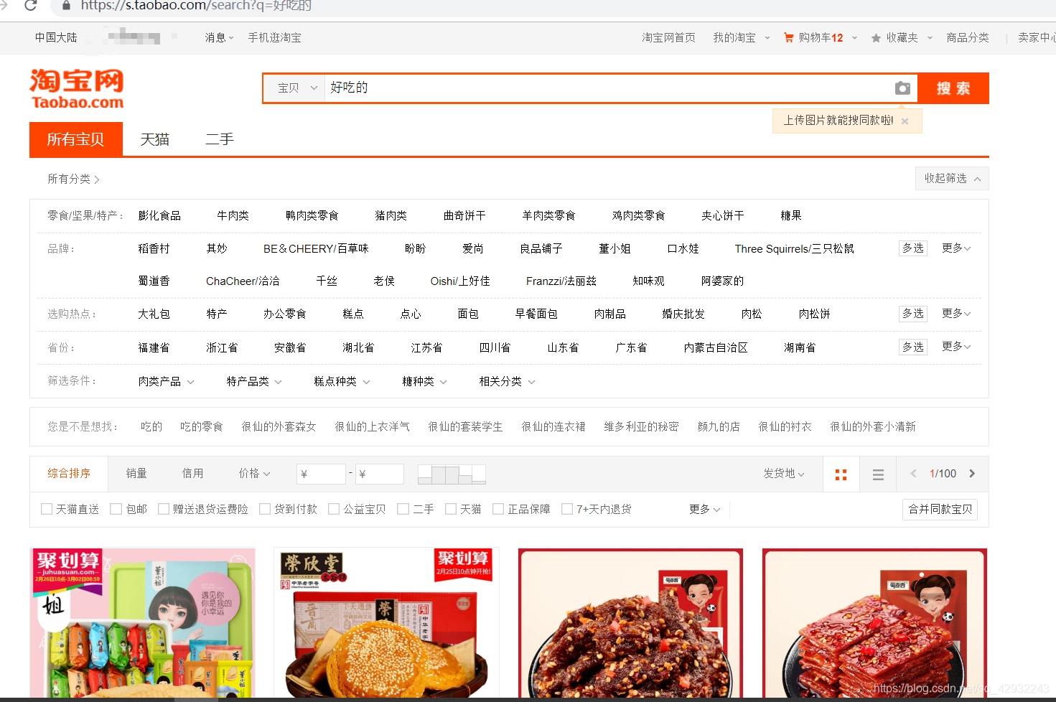
Task: Go to previous results page arrow
Action: pos(913,474)
